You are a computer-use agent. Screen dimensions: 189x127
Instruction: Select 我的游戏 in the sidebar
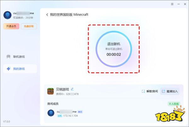pos(20,69)
